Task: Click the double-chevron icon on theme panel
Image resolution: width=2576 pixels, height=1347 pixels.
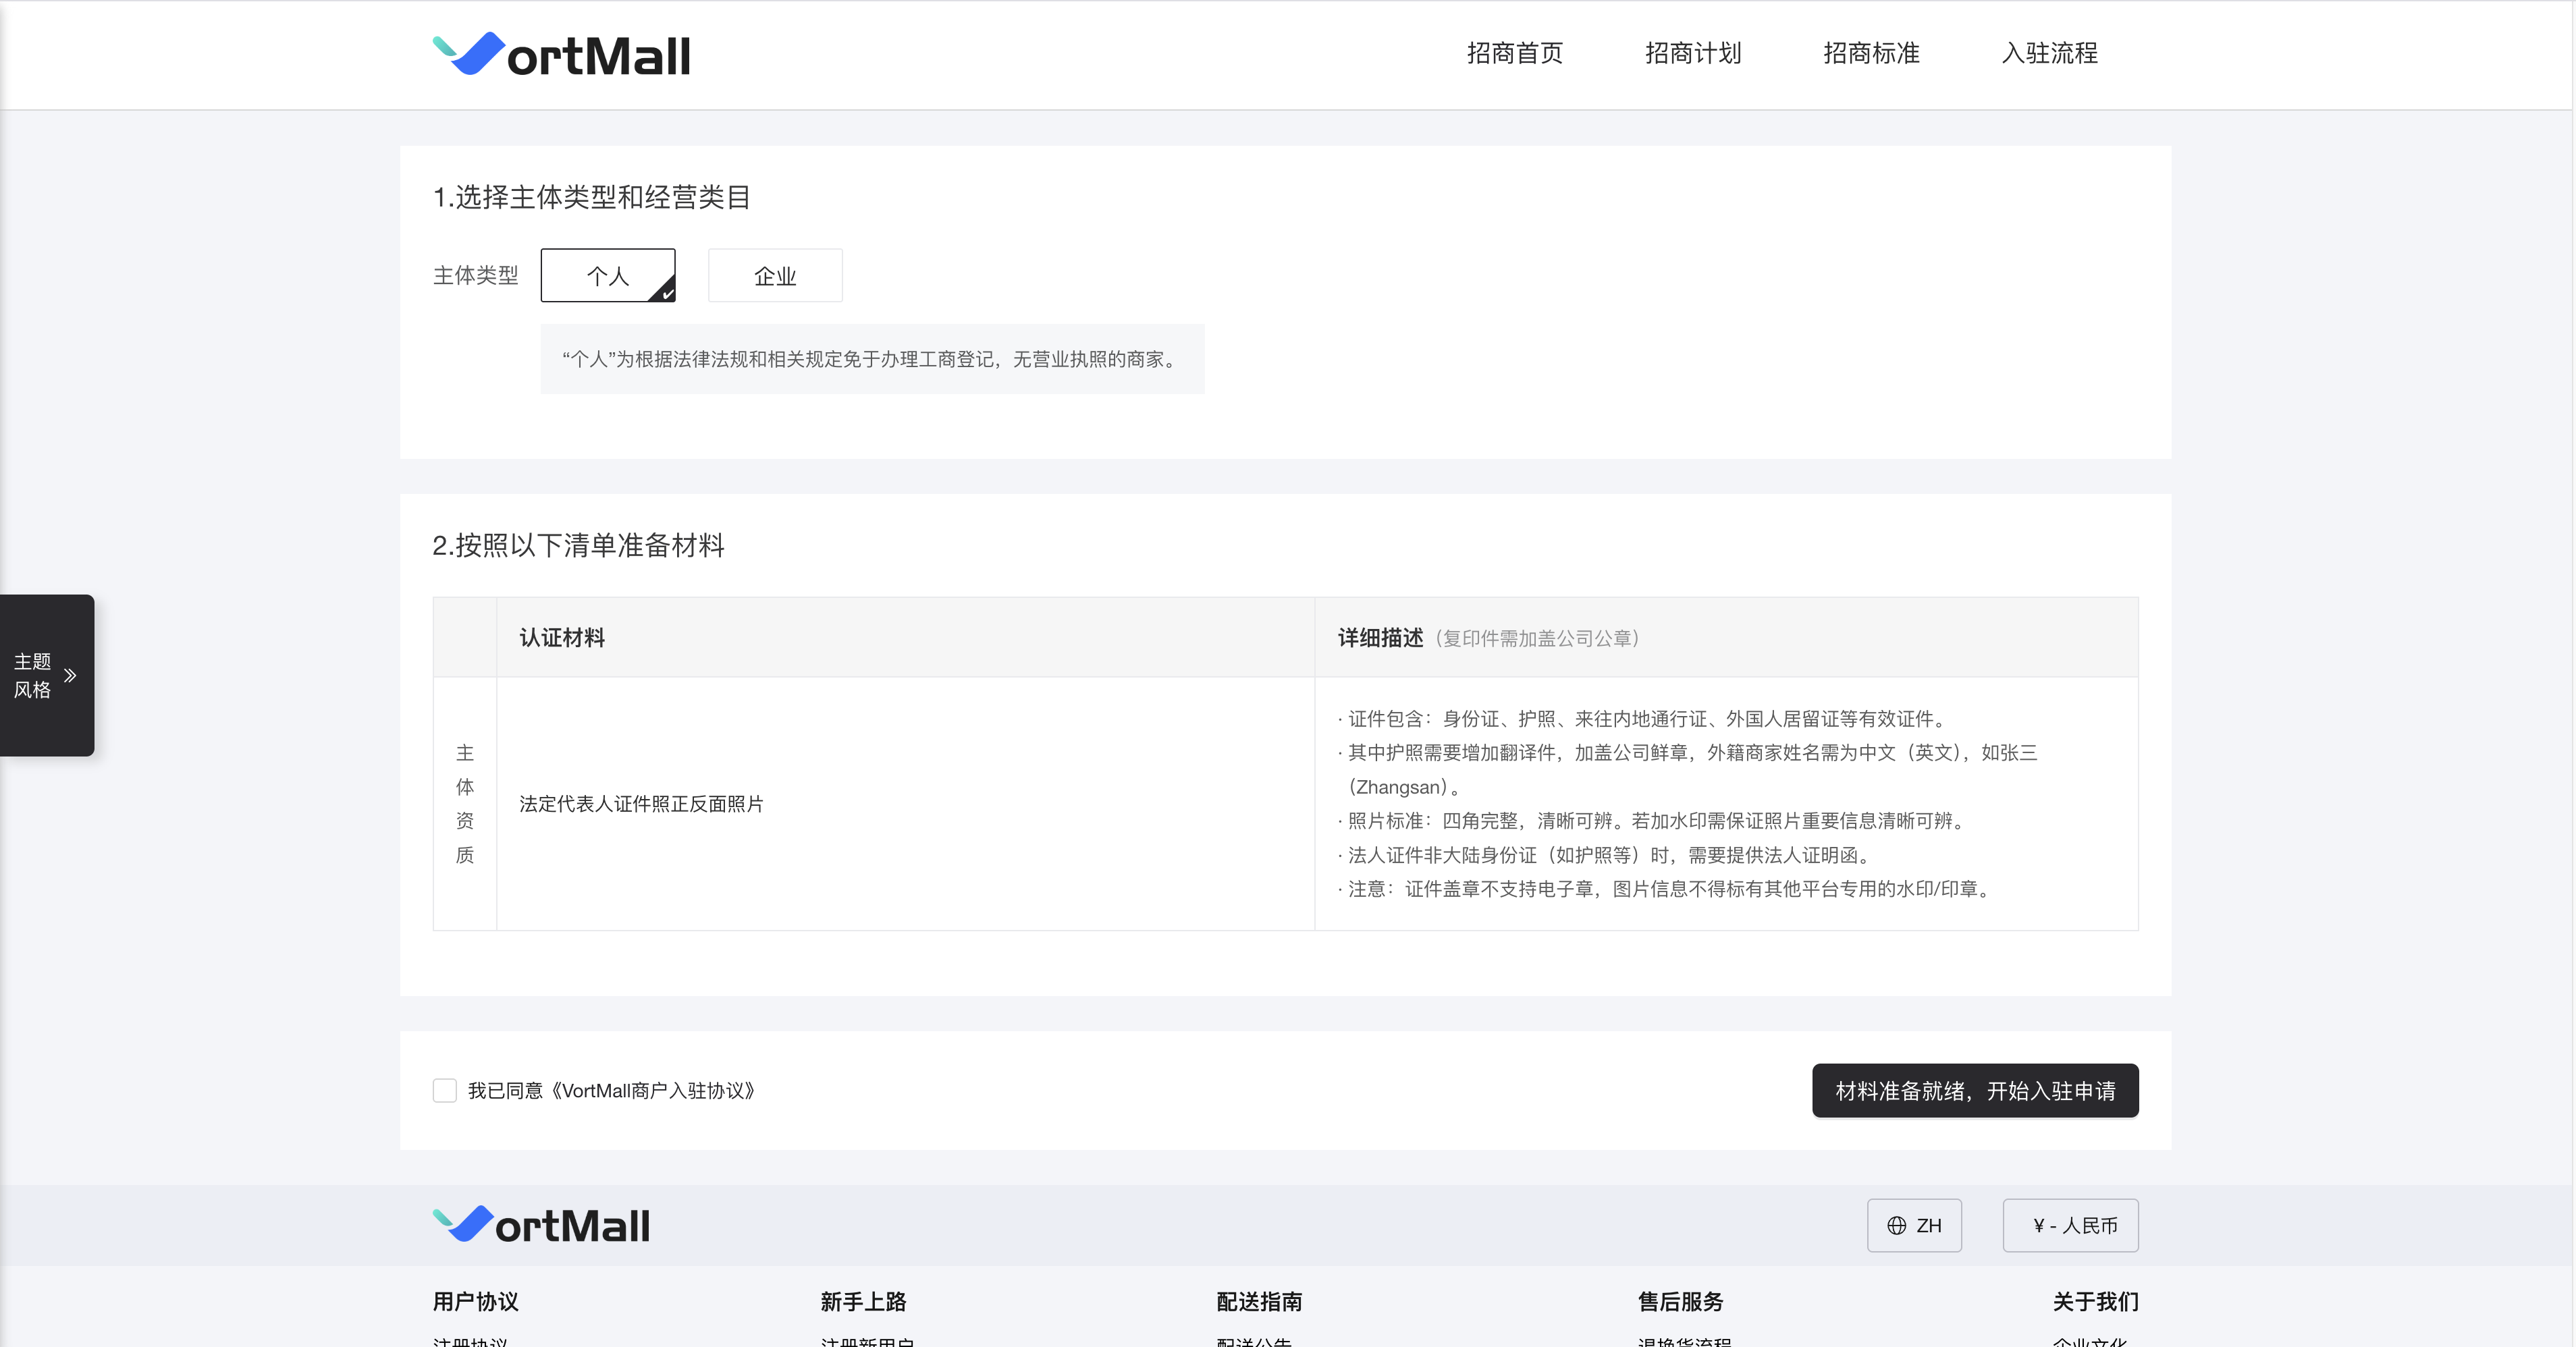Action: [x=70, y=676]
